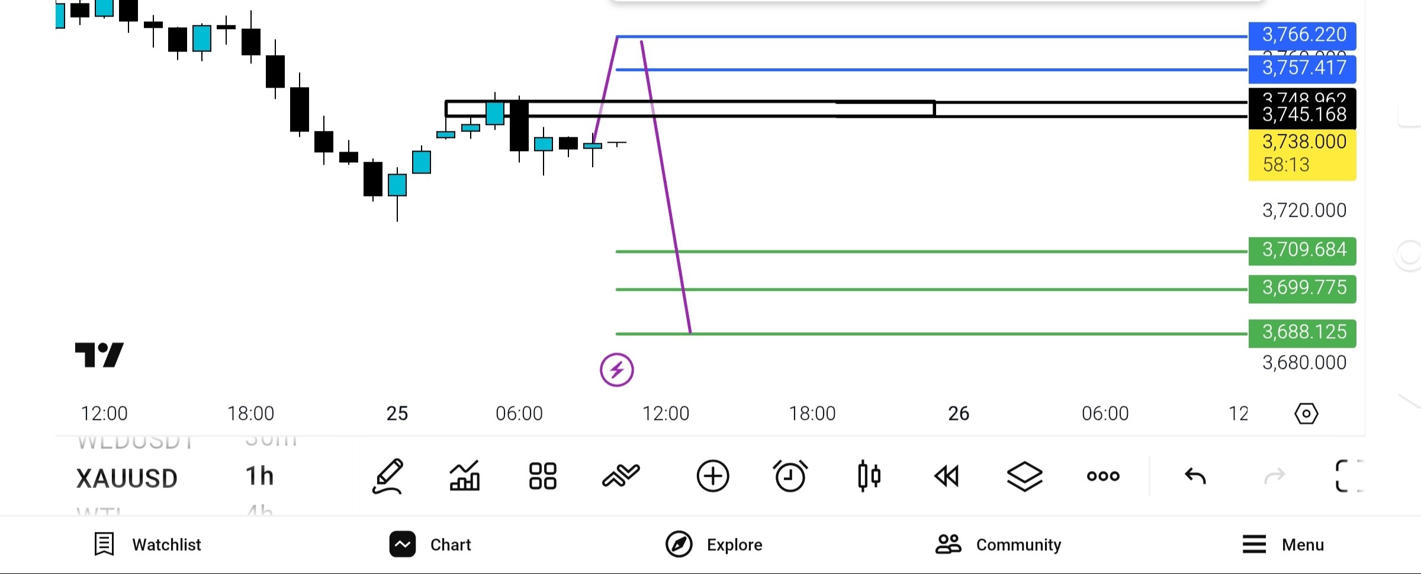The image size is (1421, 574).
Task: Change chart type with the candlestick icon
Action: click(x=869, y=476)
